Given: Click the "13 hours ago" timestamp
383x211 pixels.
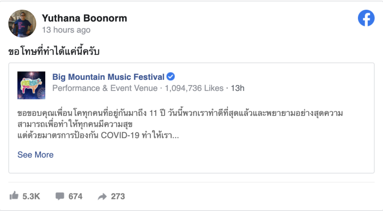Looking at the screenshot, I should pos(66,30).
